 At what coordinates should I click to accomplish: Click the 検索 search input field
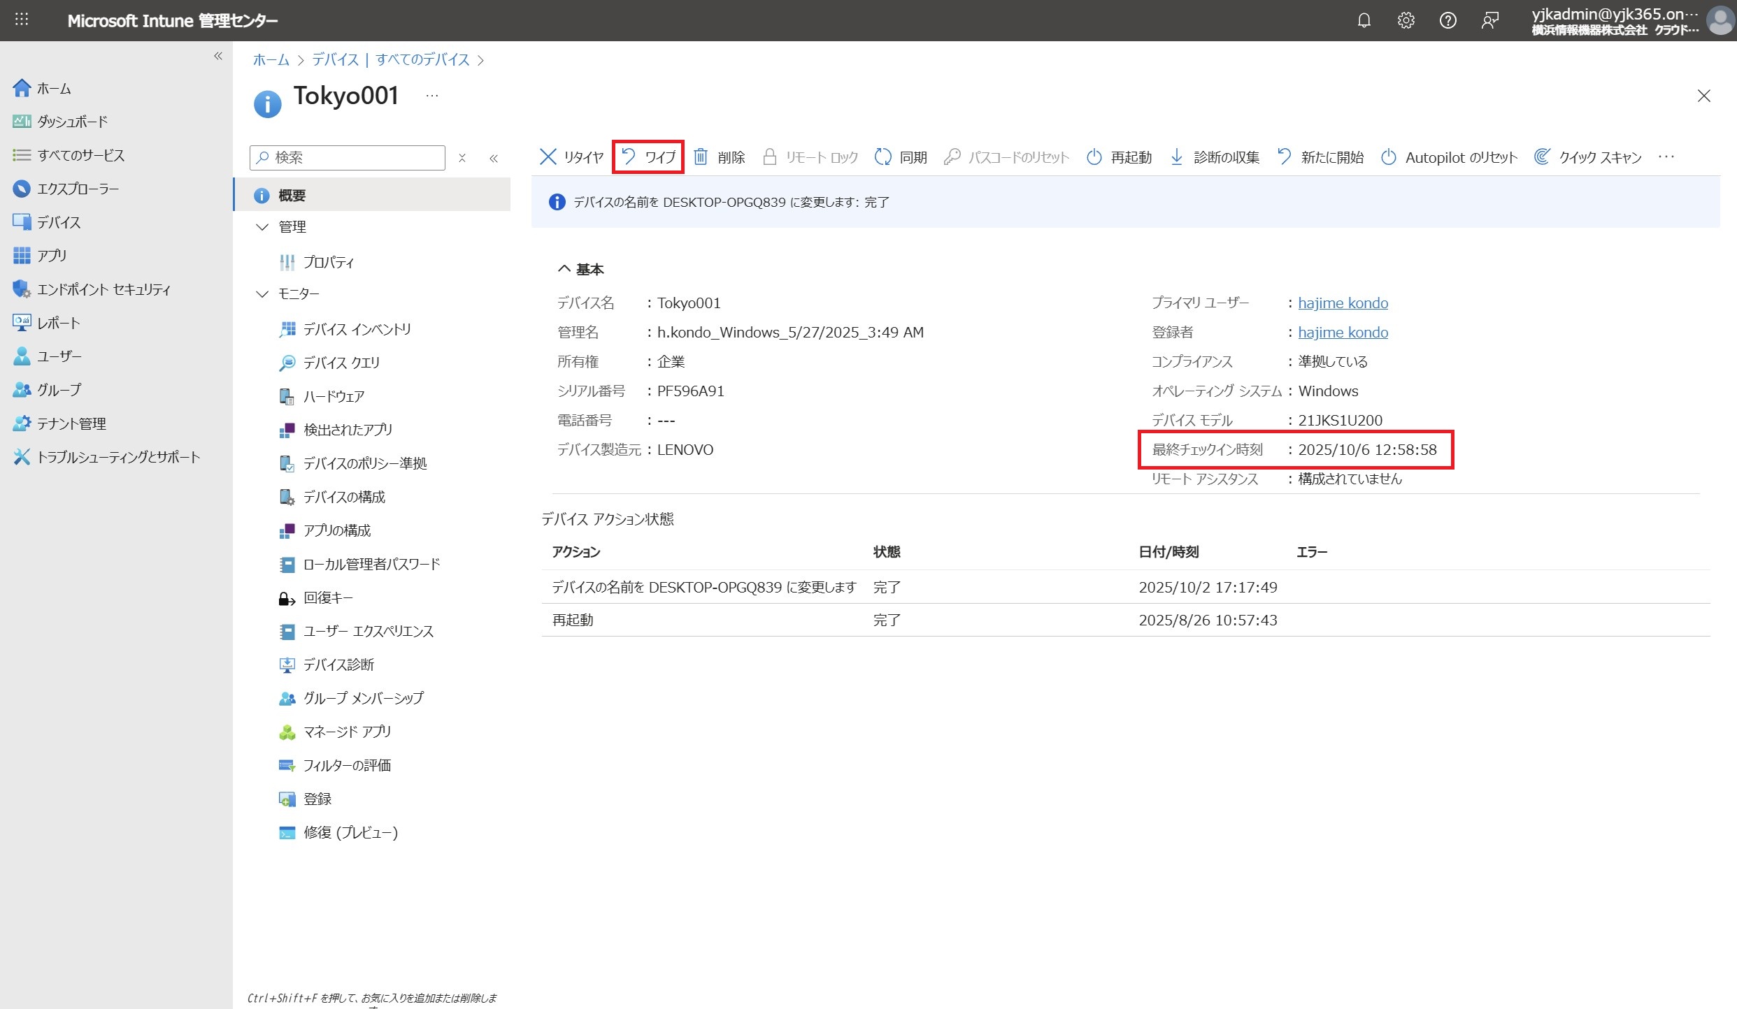[355, 157]
